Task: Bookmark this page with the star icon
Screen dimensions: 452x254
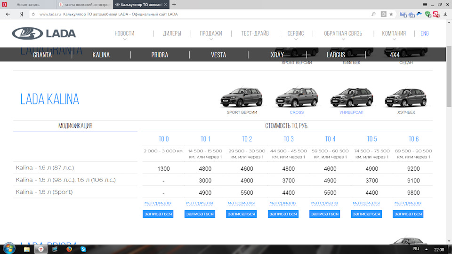Action: point(391,14)
